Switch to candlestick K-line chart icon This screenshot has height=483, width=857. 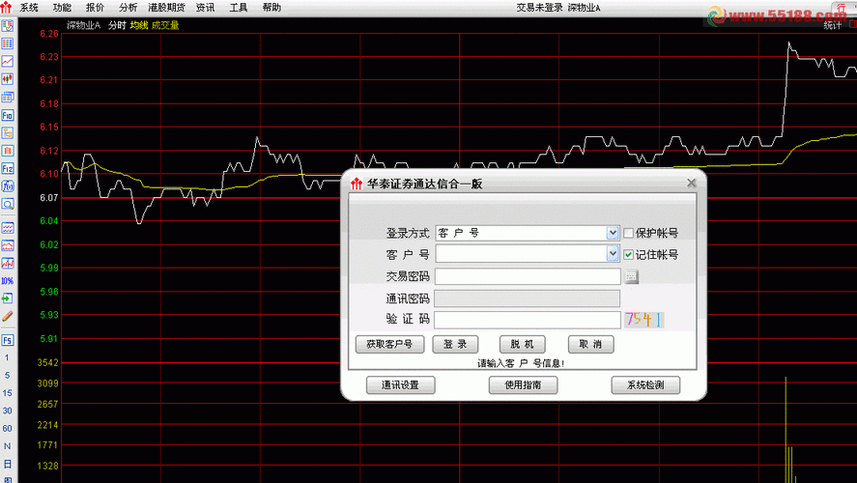[7, 79]
